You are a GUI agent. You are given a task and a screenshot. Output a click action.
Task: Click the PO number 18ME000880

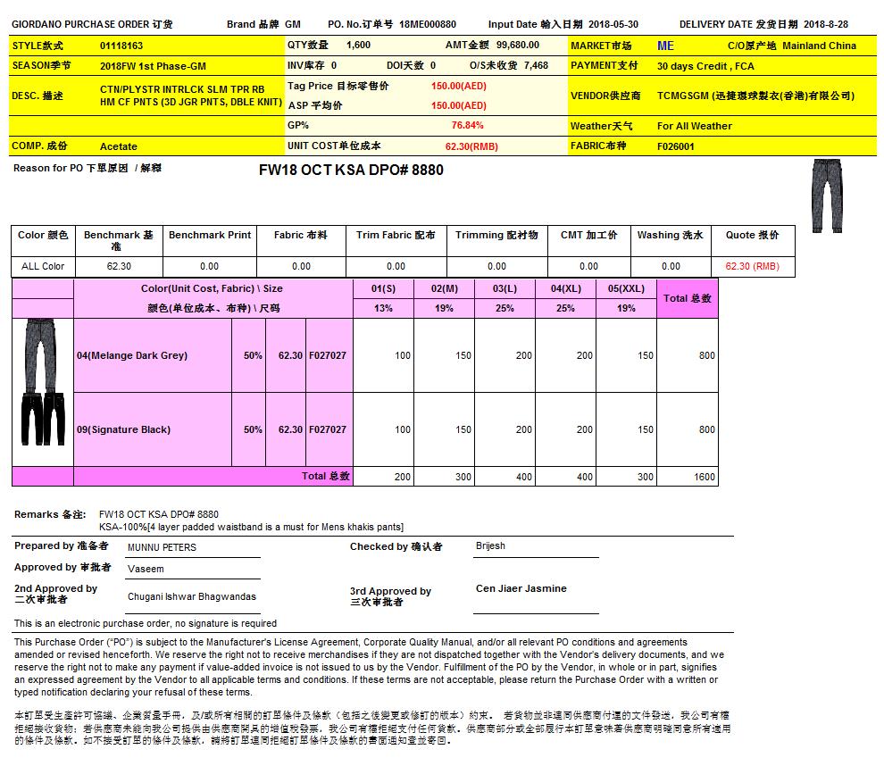tap(428, 25)
